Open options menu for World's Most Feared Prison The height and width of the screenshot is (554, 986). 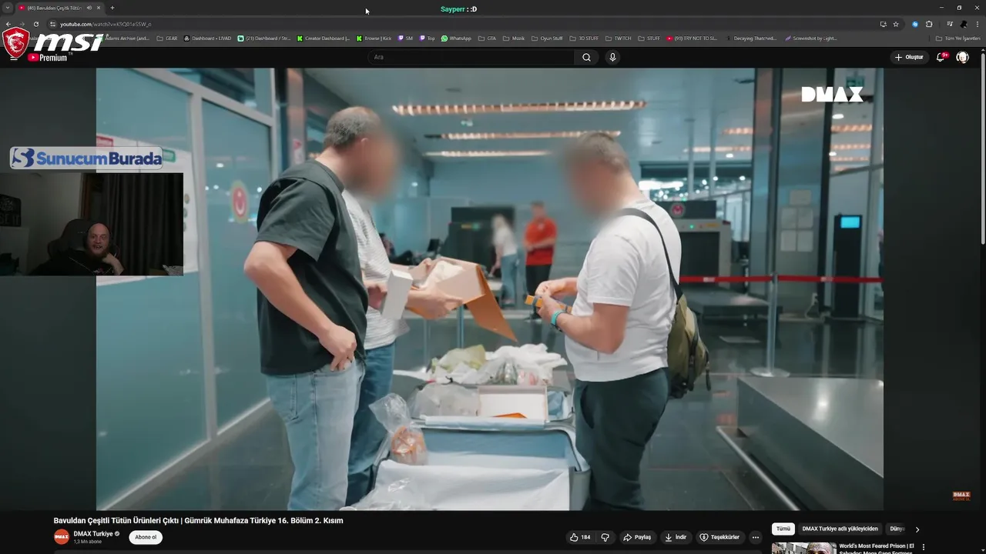924,547
